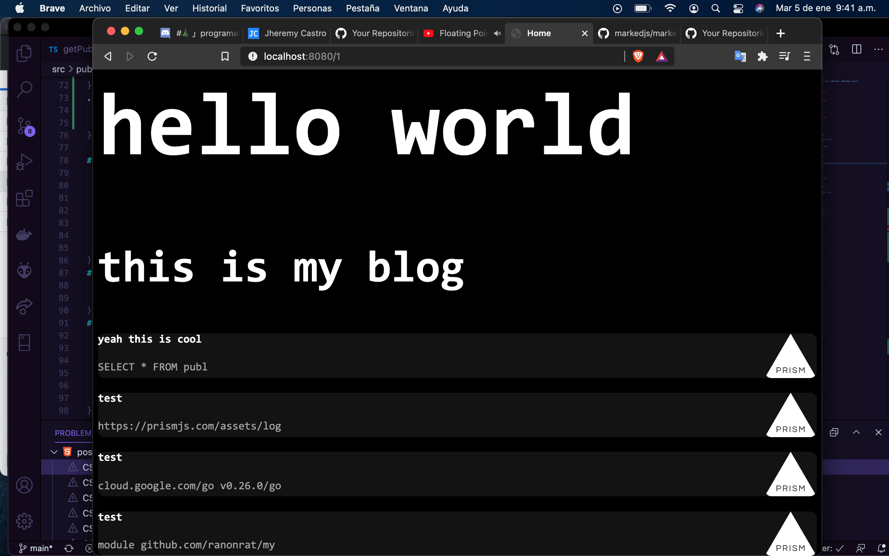The image size is (889, 556).
Task: Open the Docker sidebar icon
Action: point(24,234)
